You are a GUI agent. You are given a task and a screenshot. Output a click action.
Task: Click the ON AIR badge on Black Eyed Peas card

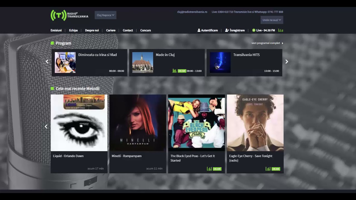coord(217,169)
